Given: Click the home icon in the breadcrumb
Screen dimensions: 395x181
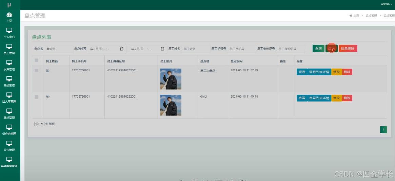Looking at the screenshot, I should [x=351, y=16].
